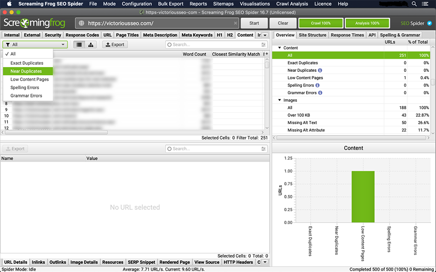Open the Response Times tab
Image resolution: width=436 pixels, height=272 pixels.
click(x=347, y=35)
